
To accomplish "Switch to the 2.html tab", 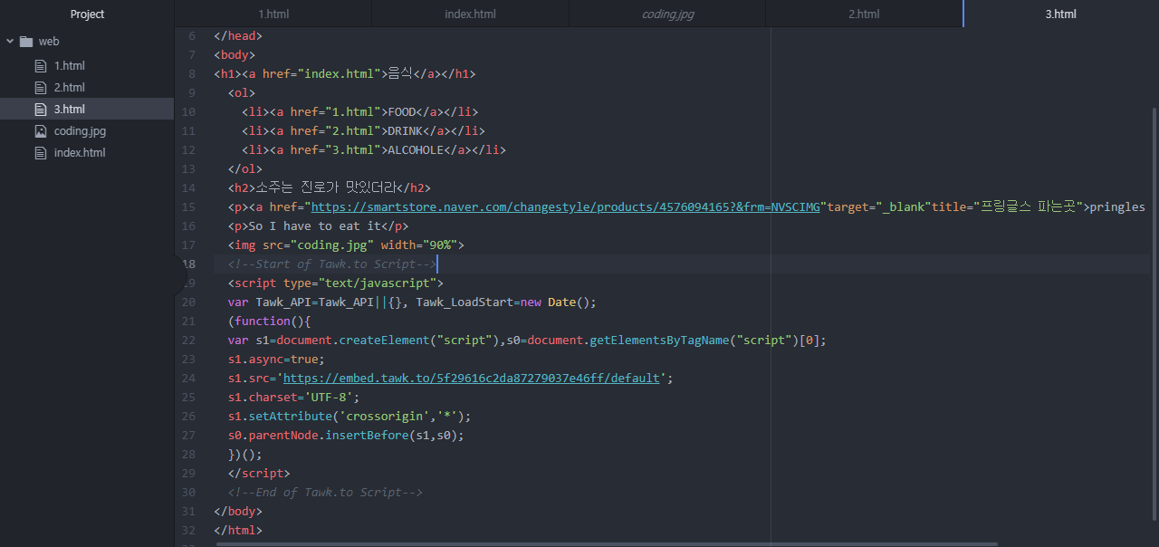I will tap(864, 14).
